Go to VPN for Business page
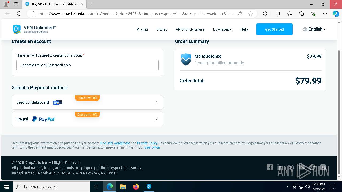 [190, 29]
